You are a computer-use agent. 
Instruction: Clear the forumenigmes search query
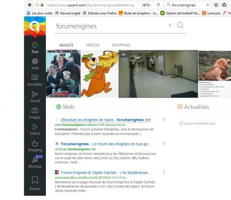(170, 25)
